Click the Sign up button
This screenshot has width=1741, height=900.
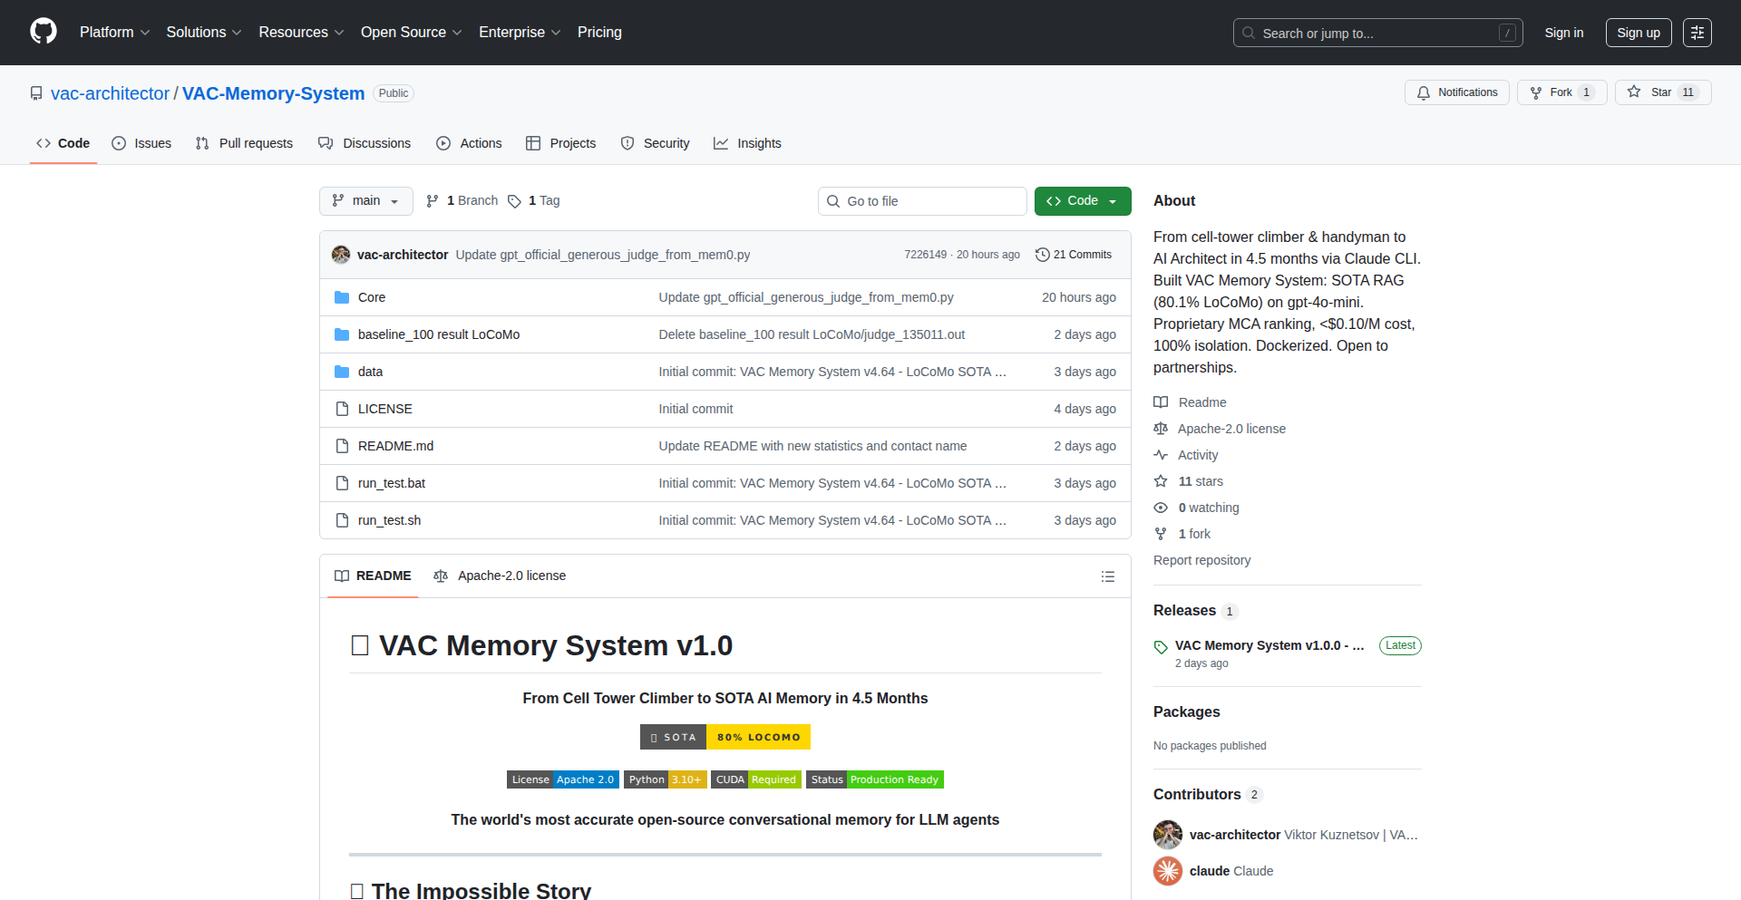(1638, 33)
